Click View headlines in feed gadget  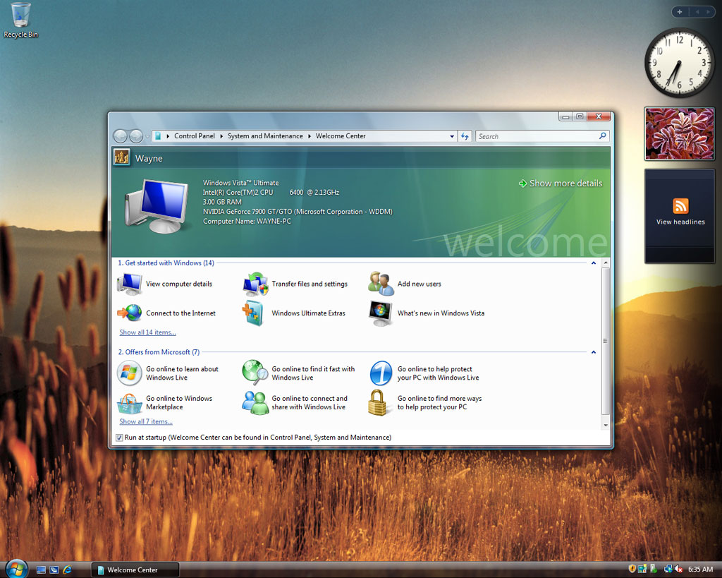point(680,222)
